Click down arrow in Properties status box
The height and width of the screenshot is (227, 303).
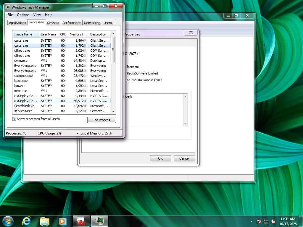tap(185, 124)
